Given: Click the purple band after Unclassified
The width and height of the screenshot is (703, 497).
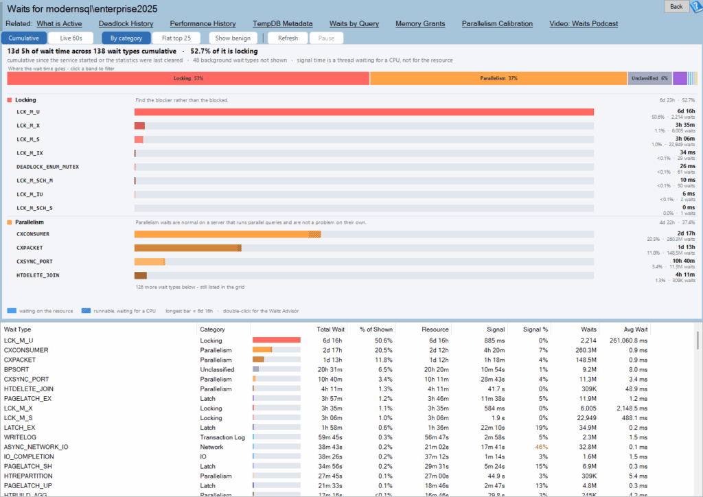Looking at the screenshot, I should point(680,78).
